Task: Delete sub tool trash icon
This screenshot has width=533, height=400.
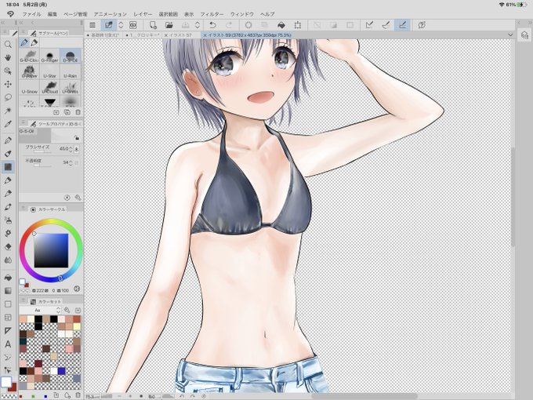Action: tap(78, 112)
